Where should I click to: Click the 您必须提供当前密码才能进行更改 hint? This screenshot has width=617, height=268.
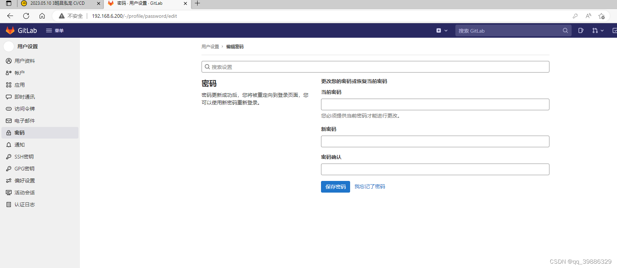pyautogui.click(x=361, y=116)
